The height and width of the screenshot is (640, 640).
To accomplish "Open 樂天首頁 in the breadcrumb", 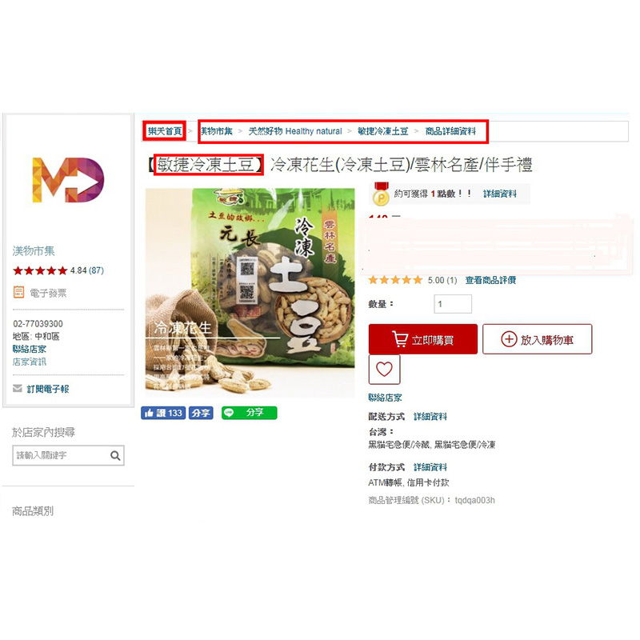I will click(x=165, y=131).
